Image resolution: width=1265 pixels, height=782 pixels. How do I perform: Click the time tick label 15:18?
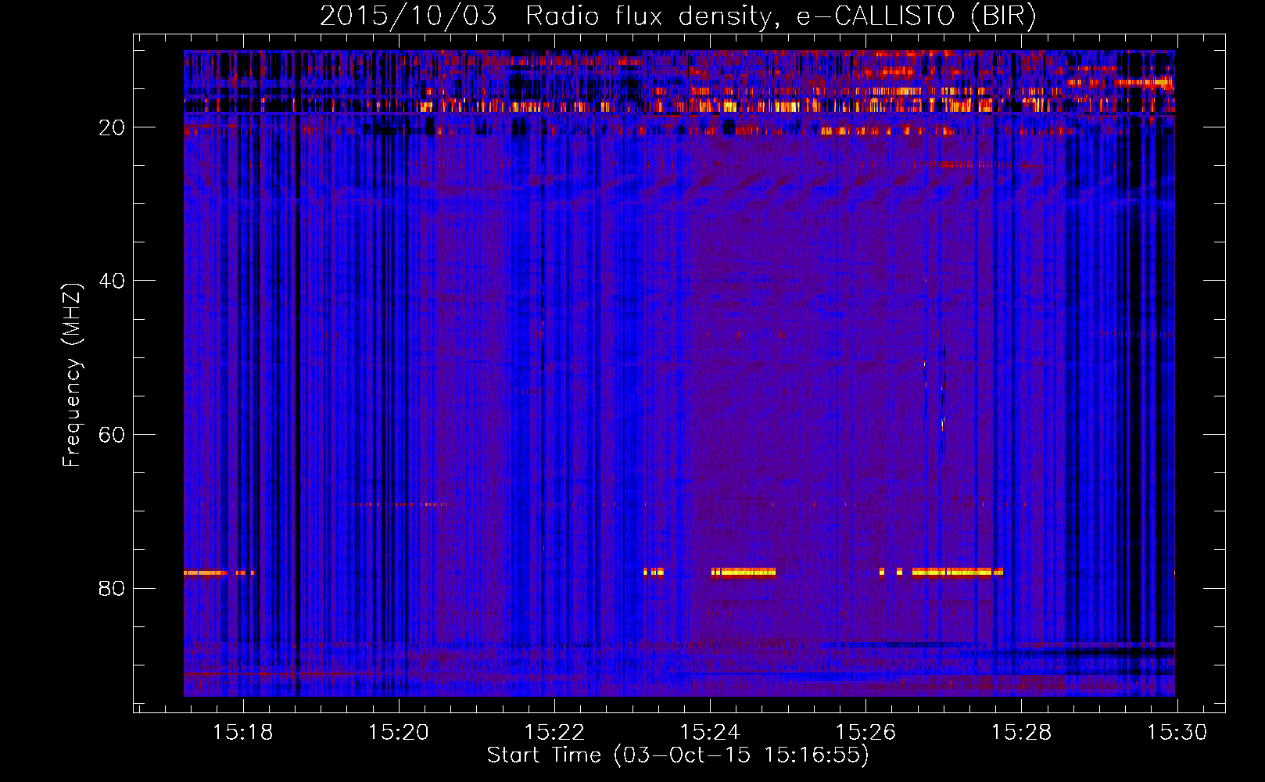[243, 733]
